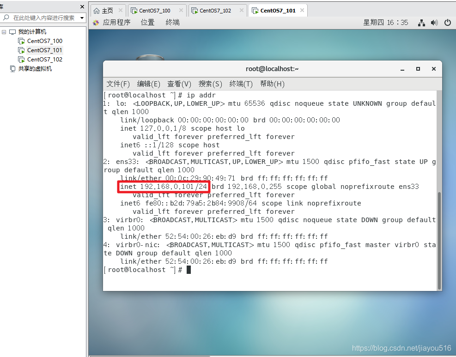The image size is (456, 357).
Task: Open the 搜索(S) menu in terminal
Action: (x=210, y=84)
